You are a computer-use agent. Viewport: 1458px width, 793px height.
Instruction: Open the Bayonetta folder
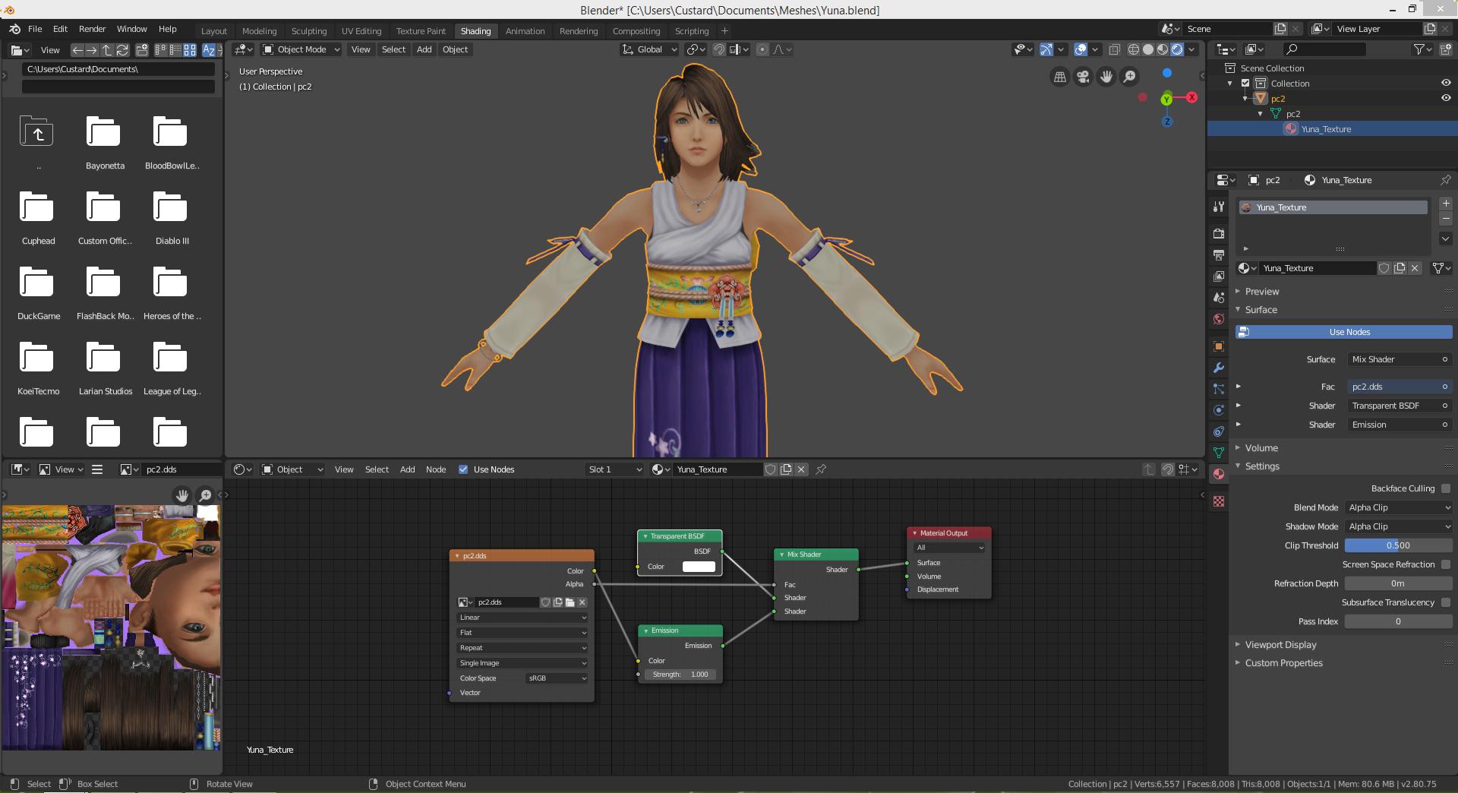coord(104,134)
